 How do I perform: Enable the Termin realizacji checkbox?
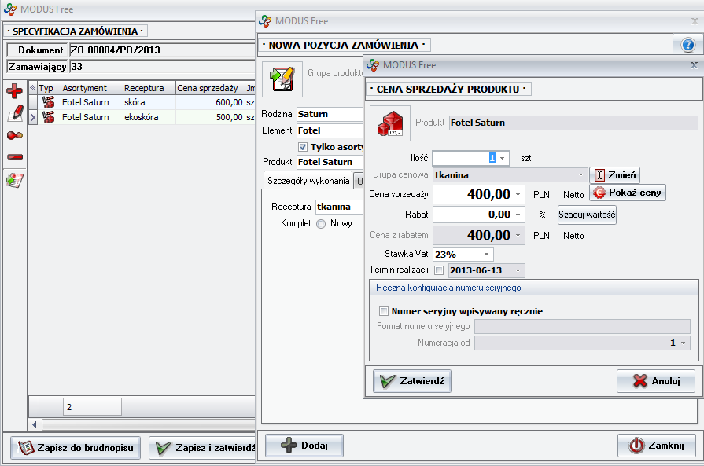[439, 271]
